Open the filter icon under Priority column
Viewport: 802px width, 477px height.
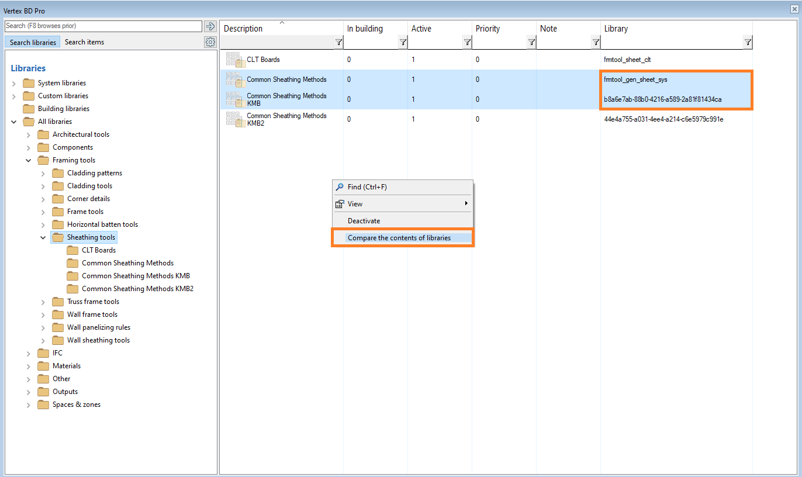coord(531,42)
